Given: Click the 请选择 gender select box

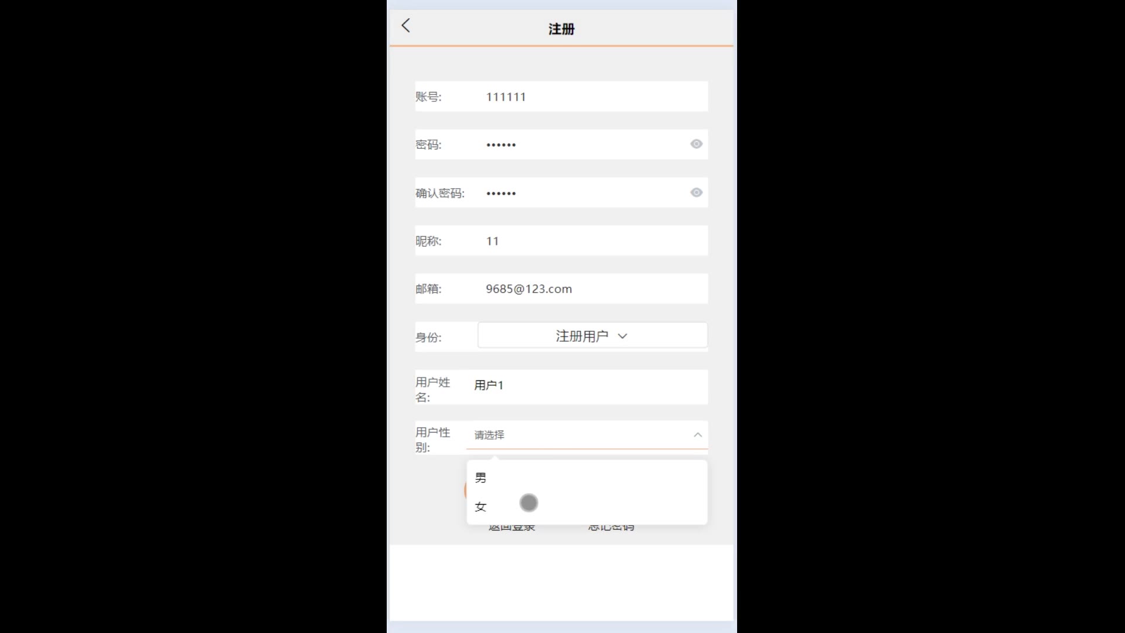Looking at the screenshot, I should [587, 435].
